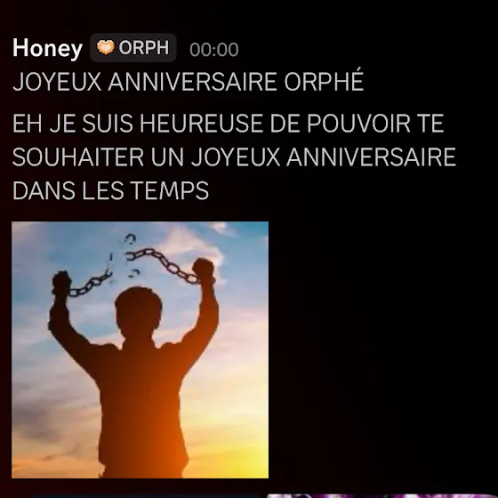
Task: Click the white cloud at the image's top right
Action: pos(224,229)
